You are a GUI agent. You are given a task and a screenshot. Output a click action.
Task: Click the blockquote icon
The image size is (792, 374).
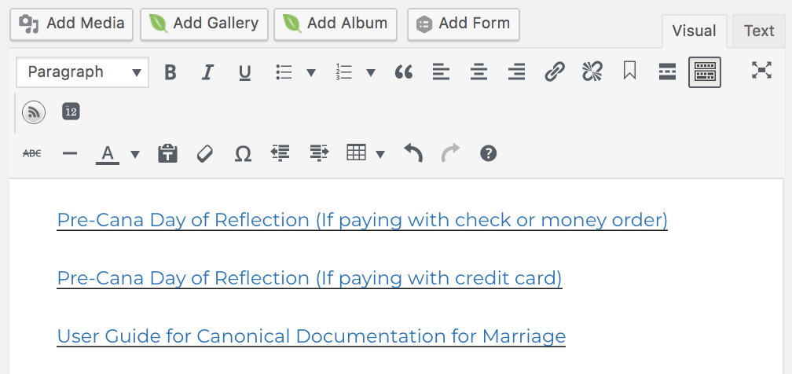point(404,72)
